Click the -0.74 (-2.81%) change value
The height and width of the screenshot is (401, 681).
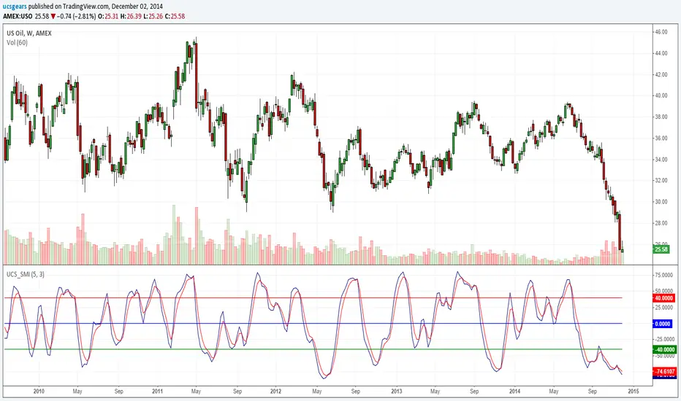click(x=77, y=17)
